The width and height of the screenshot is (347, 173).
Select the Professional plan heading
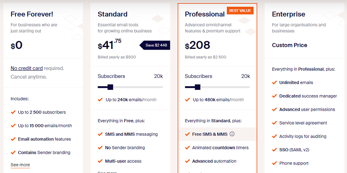tap(205, 14)
